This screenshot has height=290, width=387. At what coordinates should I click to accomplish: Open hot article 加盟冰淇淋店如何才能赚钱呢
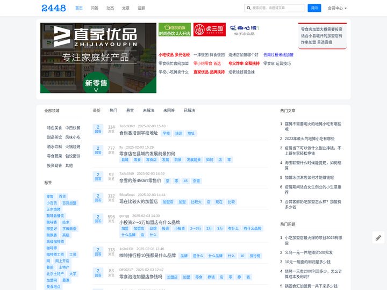(309, 178)
